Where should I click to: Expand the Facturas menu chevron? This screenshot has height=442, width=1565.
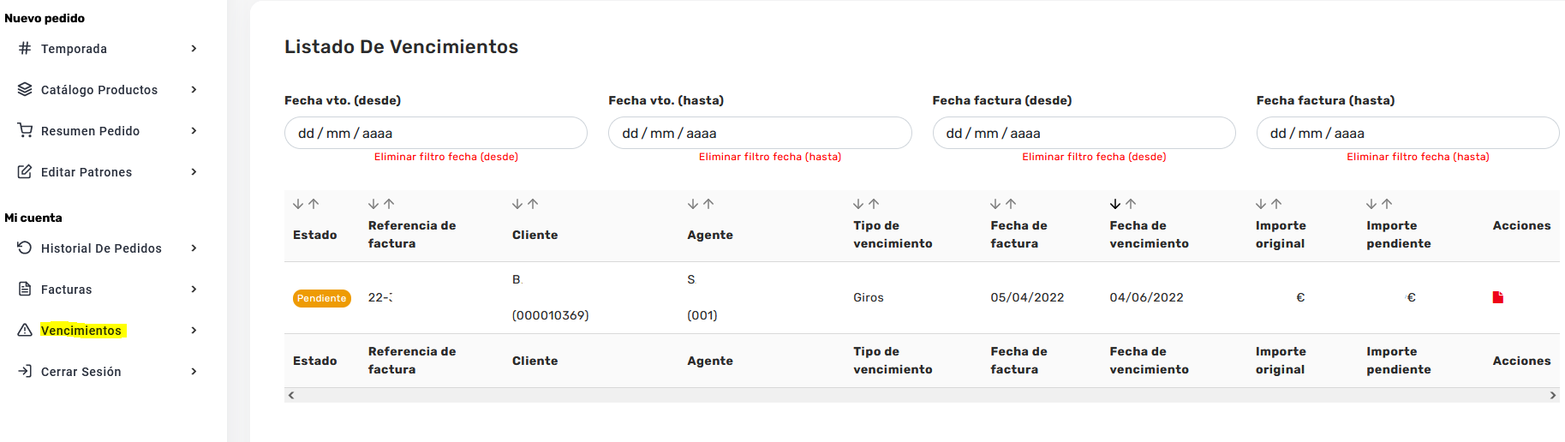pos(194,290)
